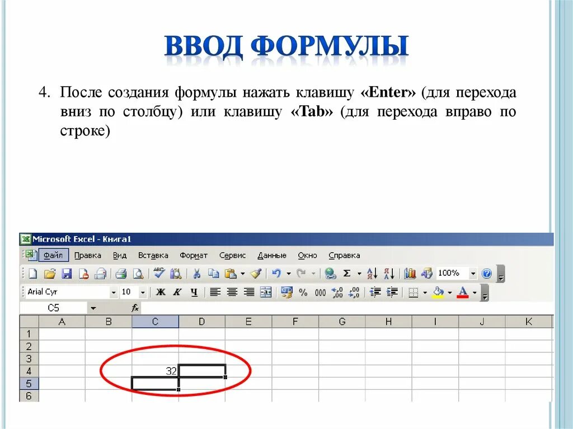
Task: Apply red font color A
Action: click(463, 293)
